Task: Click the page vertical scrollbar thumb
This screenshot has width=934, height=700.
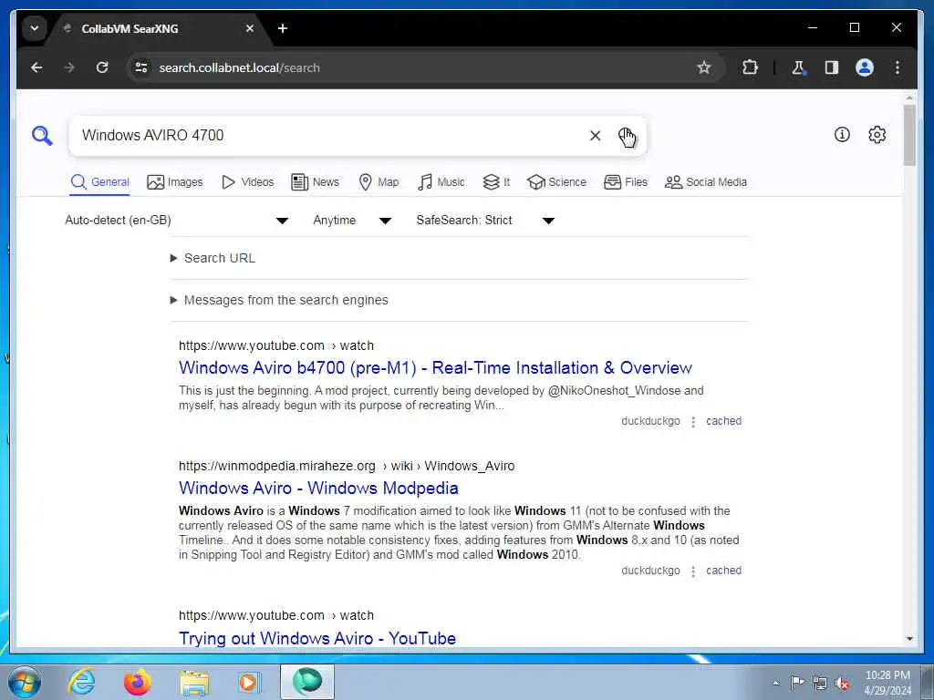Action: click(909, 136)
